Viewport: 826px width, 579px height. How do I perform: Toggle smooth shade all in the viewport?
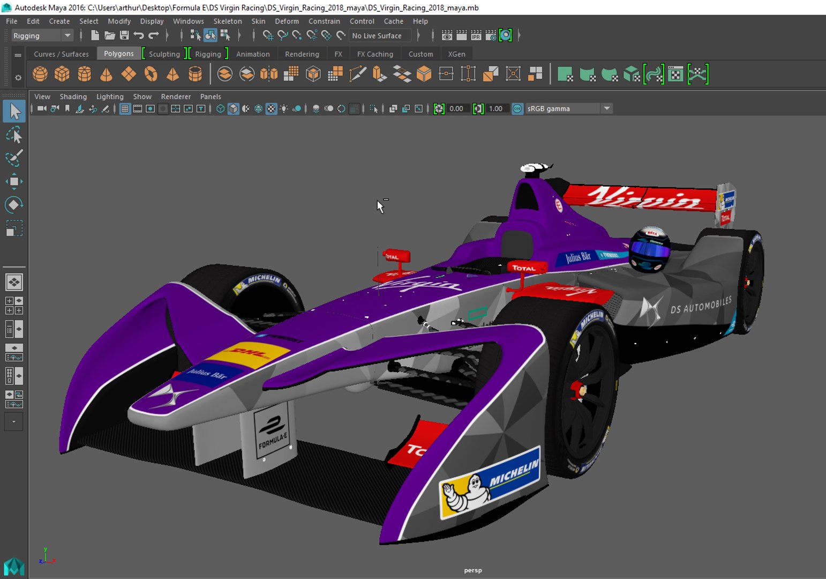(233, 108)
